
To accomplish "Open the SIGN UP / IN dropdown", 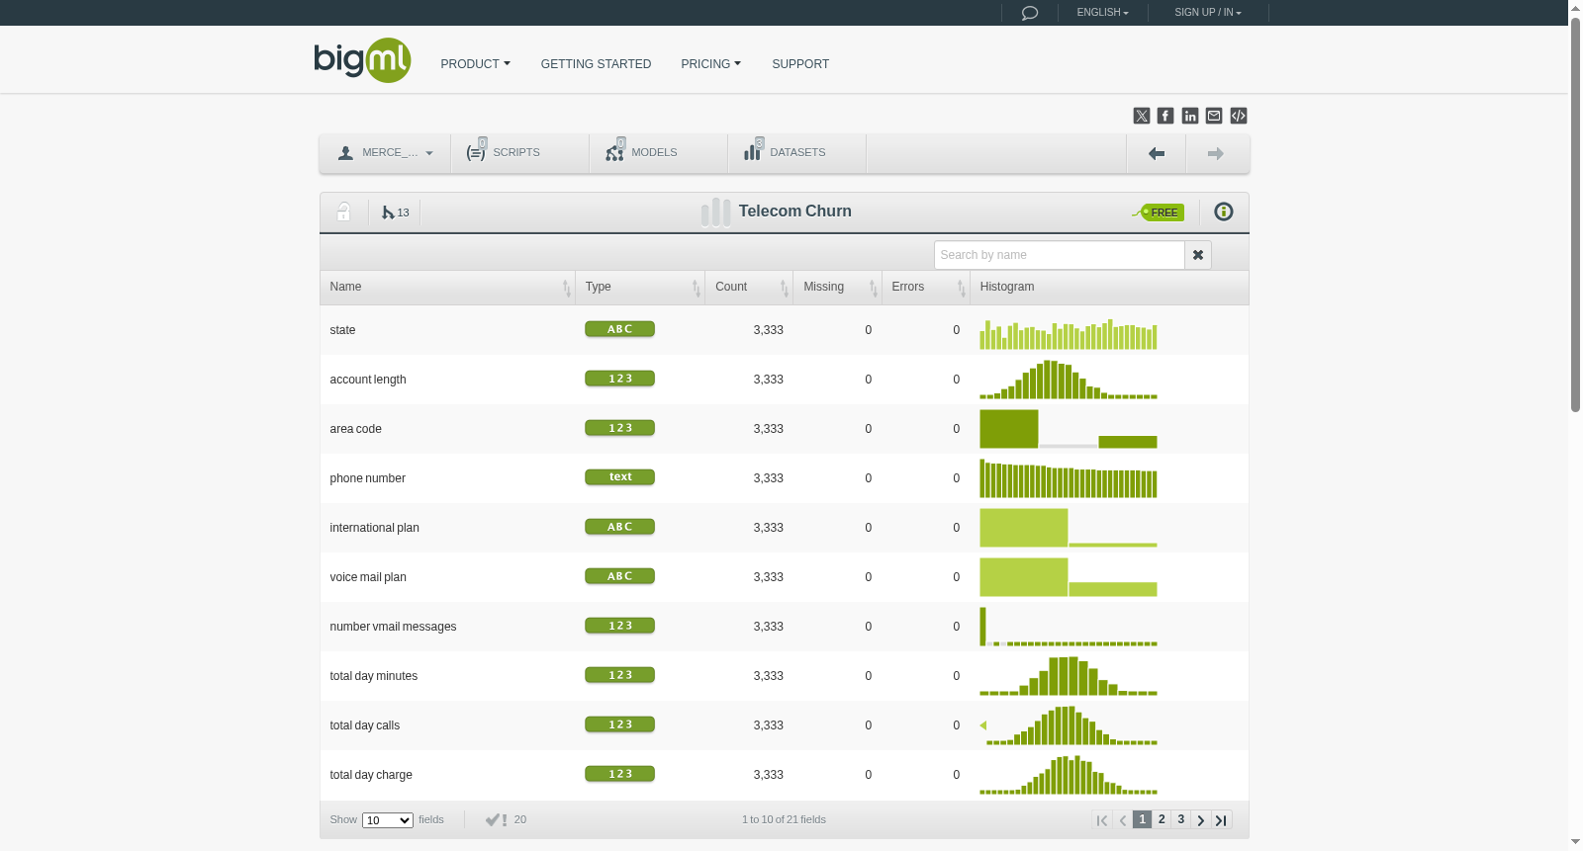I will (1207, 13).
